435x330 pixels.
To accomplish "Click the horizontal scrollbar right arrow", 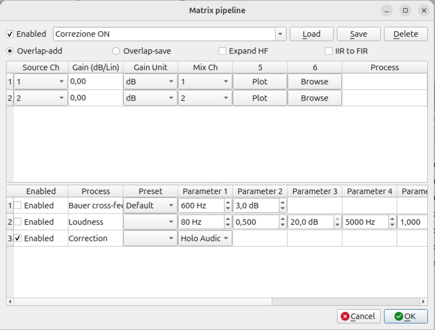I will (x=423, y=301).
